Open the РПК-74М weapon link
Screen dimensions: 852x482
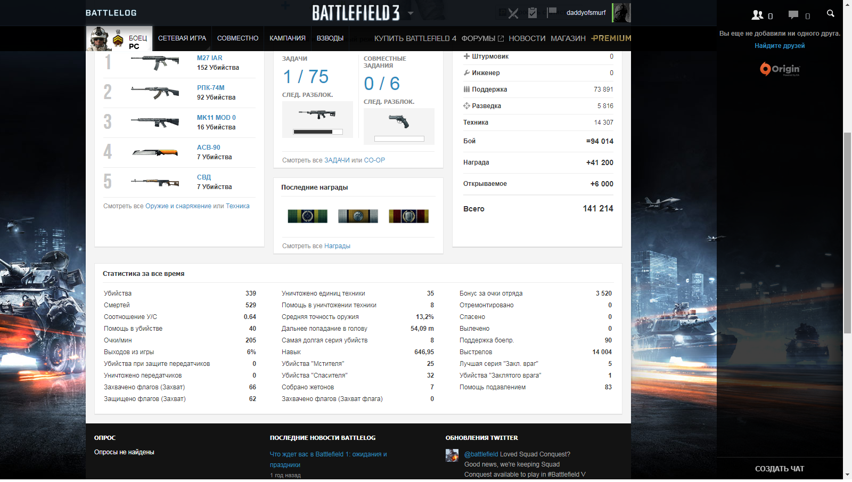[211, 88]
